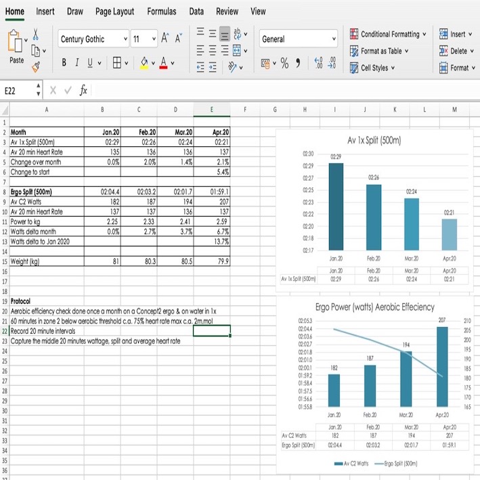Viewport: 480px width, 480px height.
Task: Click Delete cells button
Action: tap(456, 51)
